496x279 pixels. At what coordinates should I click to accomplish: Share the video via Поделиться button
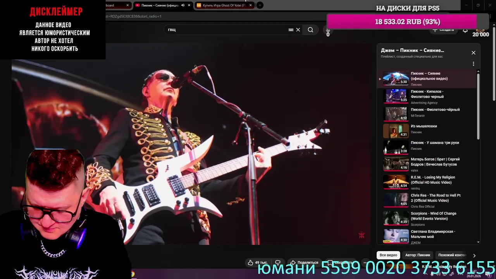[304, 262]
